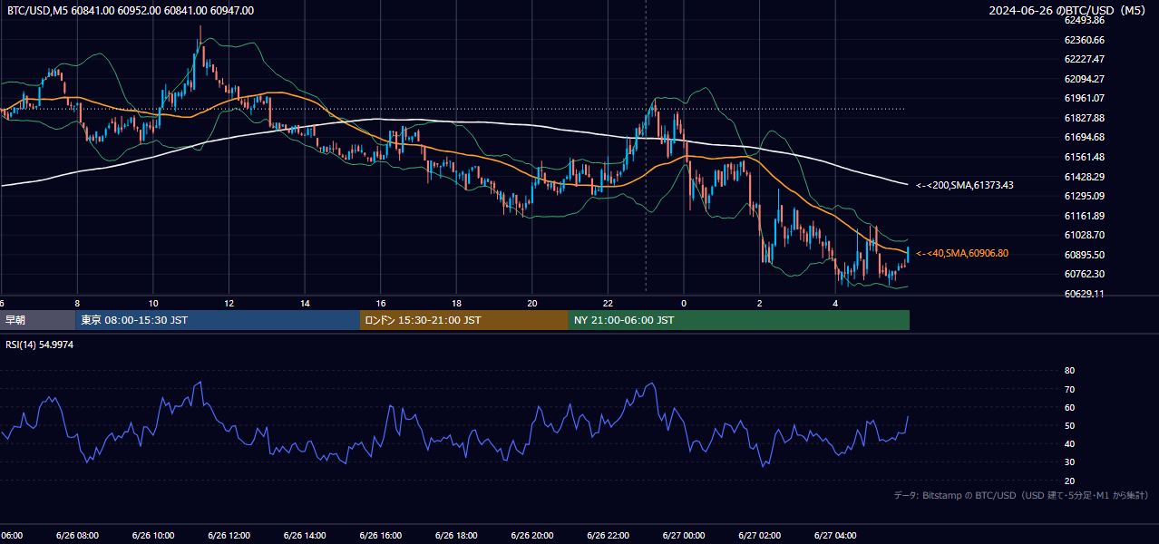Click price axis value 61694.68
Image resolution: width=1159 pixels, height=544 pixels.
[x=1084, y=137]
